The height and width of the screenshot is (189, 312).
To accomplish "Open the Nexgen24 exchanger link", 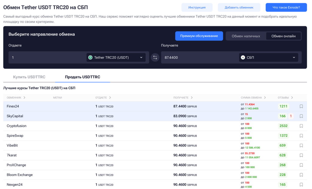I will 15,184.
